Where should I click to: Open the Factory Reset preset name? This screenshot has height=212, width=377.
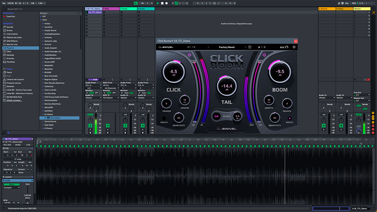[227, 47]
